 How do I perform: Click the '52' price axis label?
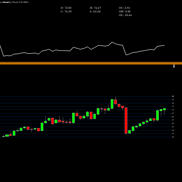(173, 123)
